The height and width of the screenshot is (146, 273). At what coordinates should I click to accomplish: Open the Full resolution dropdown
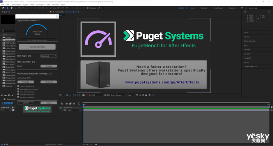click(97, 95)
